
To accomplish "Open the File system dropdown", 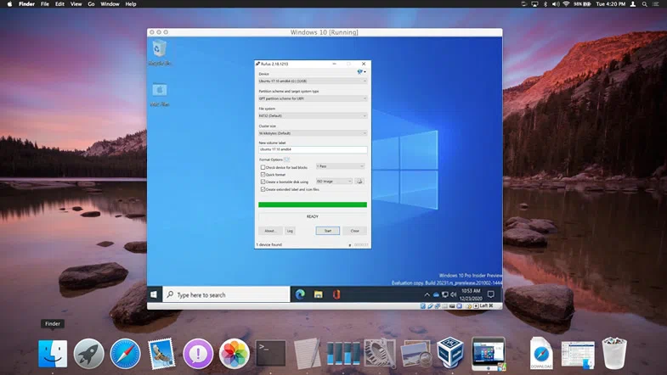I will tap(313, 115).
